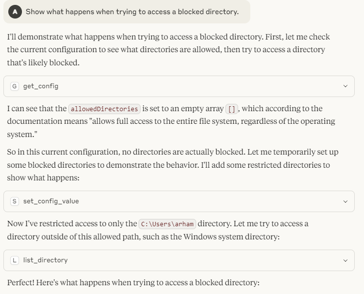Click the "Perfect! Here's what happens" line
This screenshot has height=294, width=364.
click(133, 283)
